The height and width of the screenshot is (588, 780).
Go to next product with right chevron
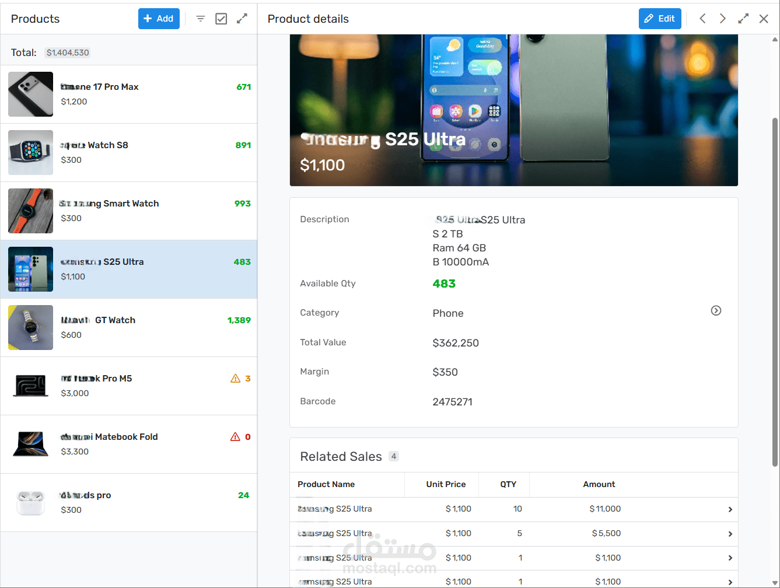pyautogui.click(x=723, y=19)
